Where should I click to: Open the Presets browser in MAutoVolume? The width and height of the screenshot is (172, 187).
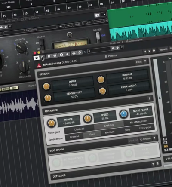[x=111, y=56]
